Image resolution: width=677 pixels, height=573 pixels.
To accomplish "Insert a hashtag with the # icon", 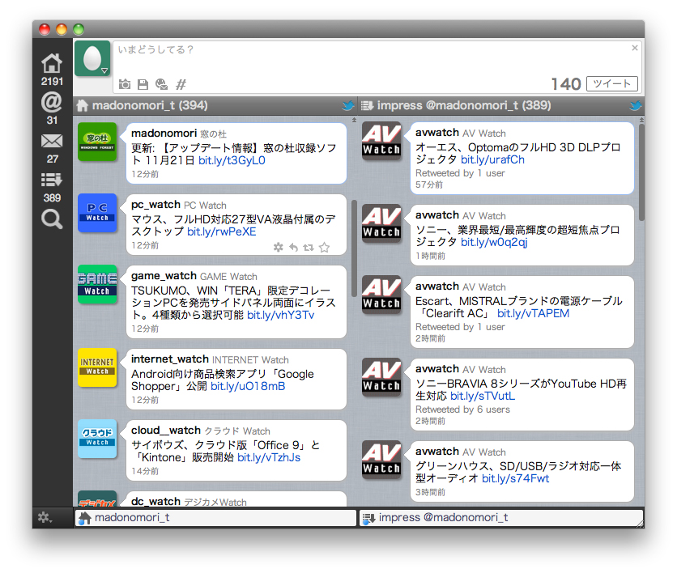I will pos(180,83).
